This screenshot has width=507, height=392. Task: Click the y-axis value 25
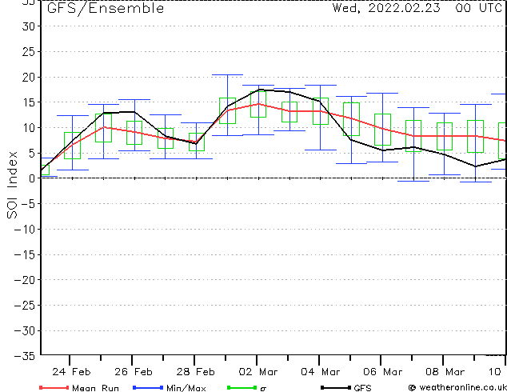[29, 52]
